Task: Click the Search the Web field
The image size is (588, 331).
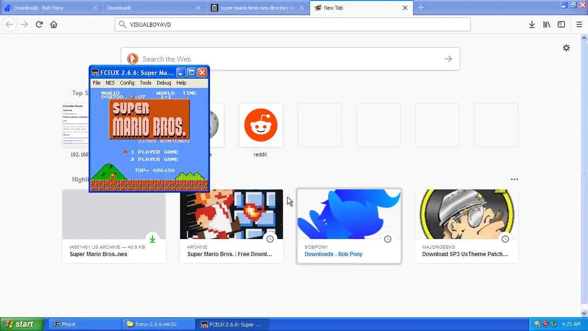Action: (290, 59)
